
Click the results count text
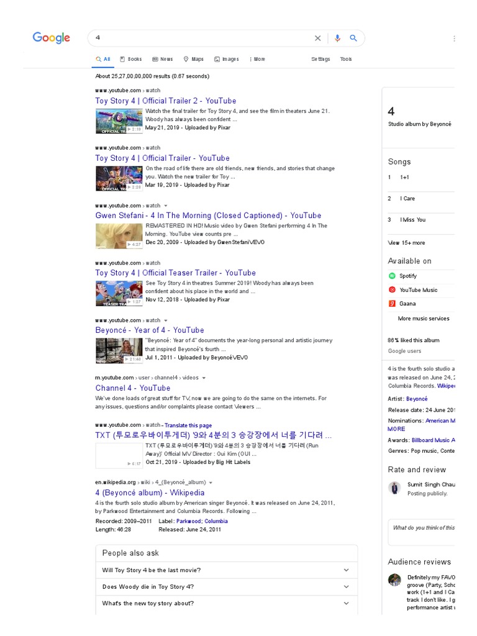pyautogui.click(x=152, y=76)
